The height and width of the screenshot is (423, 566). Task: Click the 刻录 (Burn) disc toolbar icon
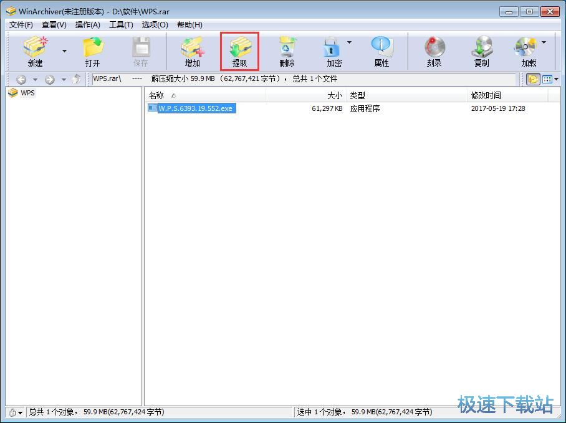pyautogui.click(x=434, y=49)
